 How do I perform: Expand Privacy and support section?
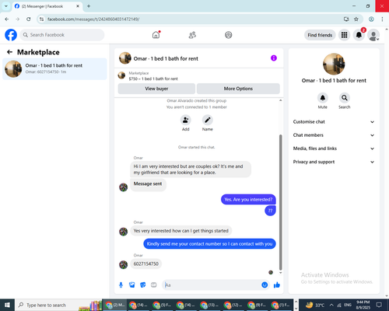point(334,162)
